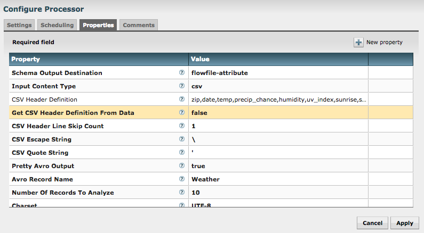Screen dimensions: 424x233
Task: Click help icon next to Input Content Type
Action: click(x=182, y=86)
